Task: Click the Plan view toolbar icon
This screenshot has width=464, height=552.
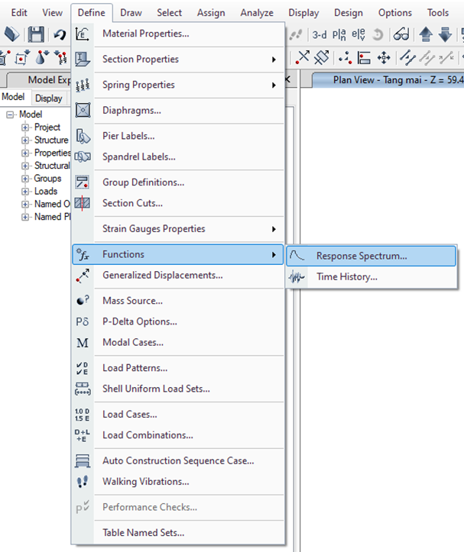Action: click(x=339, y=34)
